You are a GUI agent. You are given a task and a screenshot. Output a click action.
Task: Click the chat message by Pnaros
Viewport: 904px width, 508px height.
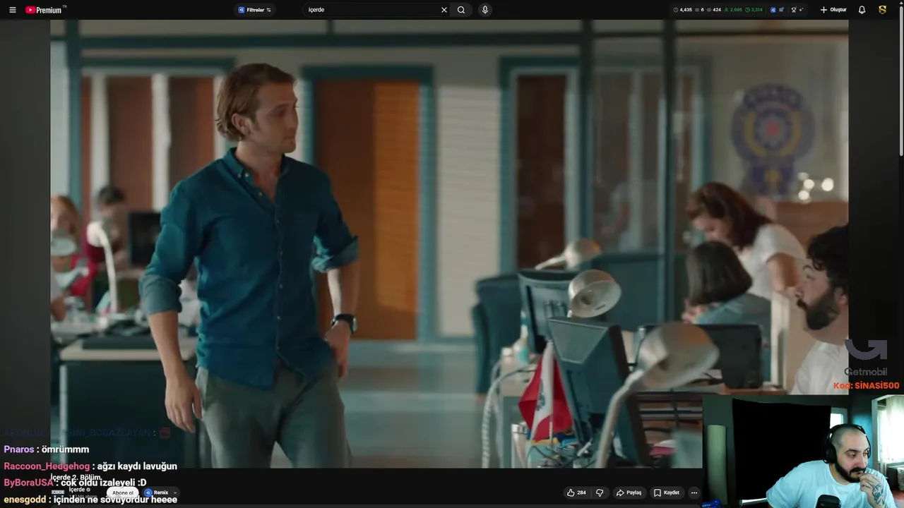[47, 449]
